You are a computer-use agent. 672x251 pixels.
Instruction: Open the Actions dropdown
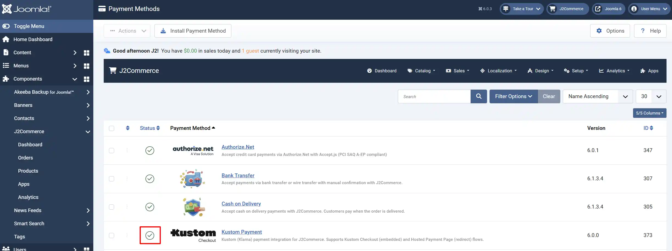point(127,31)
